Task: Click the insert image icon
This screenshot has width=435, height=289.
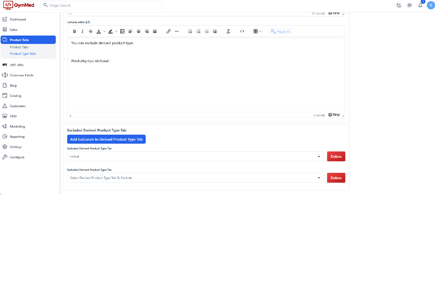Action: (x=122, y=32)
